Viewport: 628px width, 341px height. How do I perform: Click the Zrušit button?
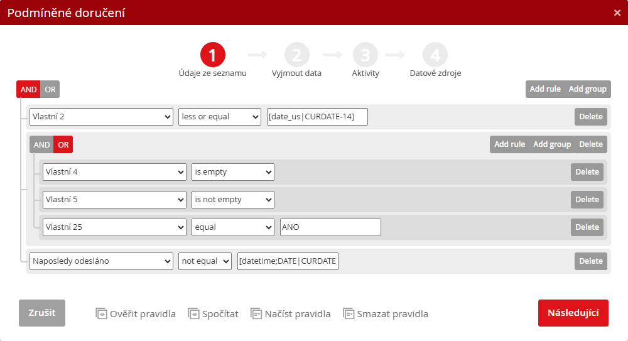point(42,313)
